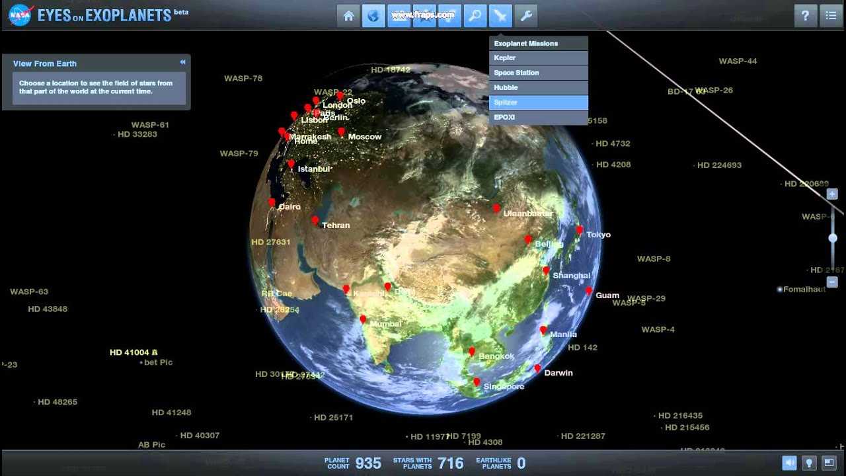
Task: Select the HD 224693 star label
Action: (719, 165)
